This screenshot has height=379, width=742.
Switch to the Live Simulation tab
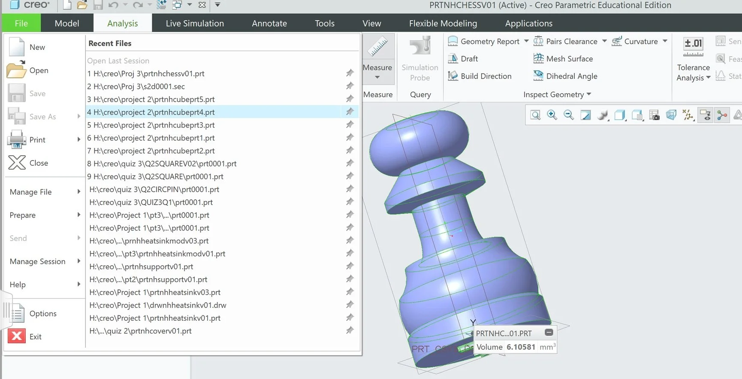[195, 23]
